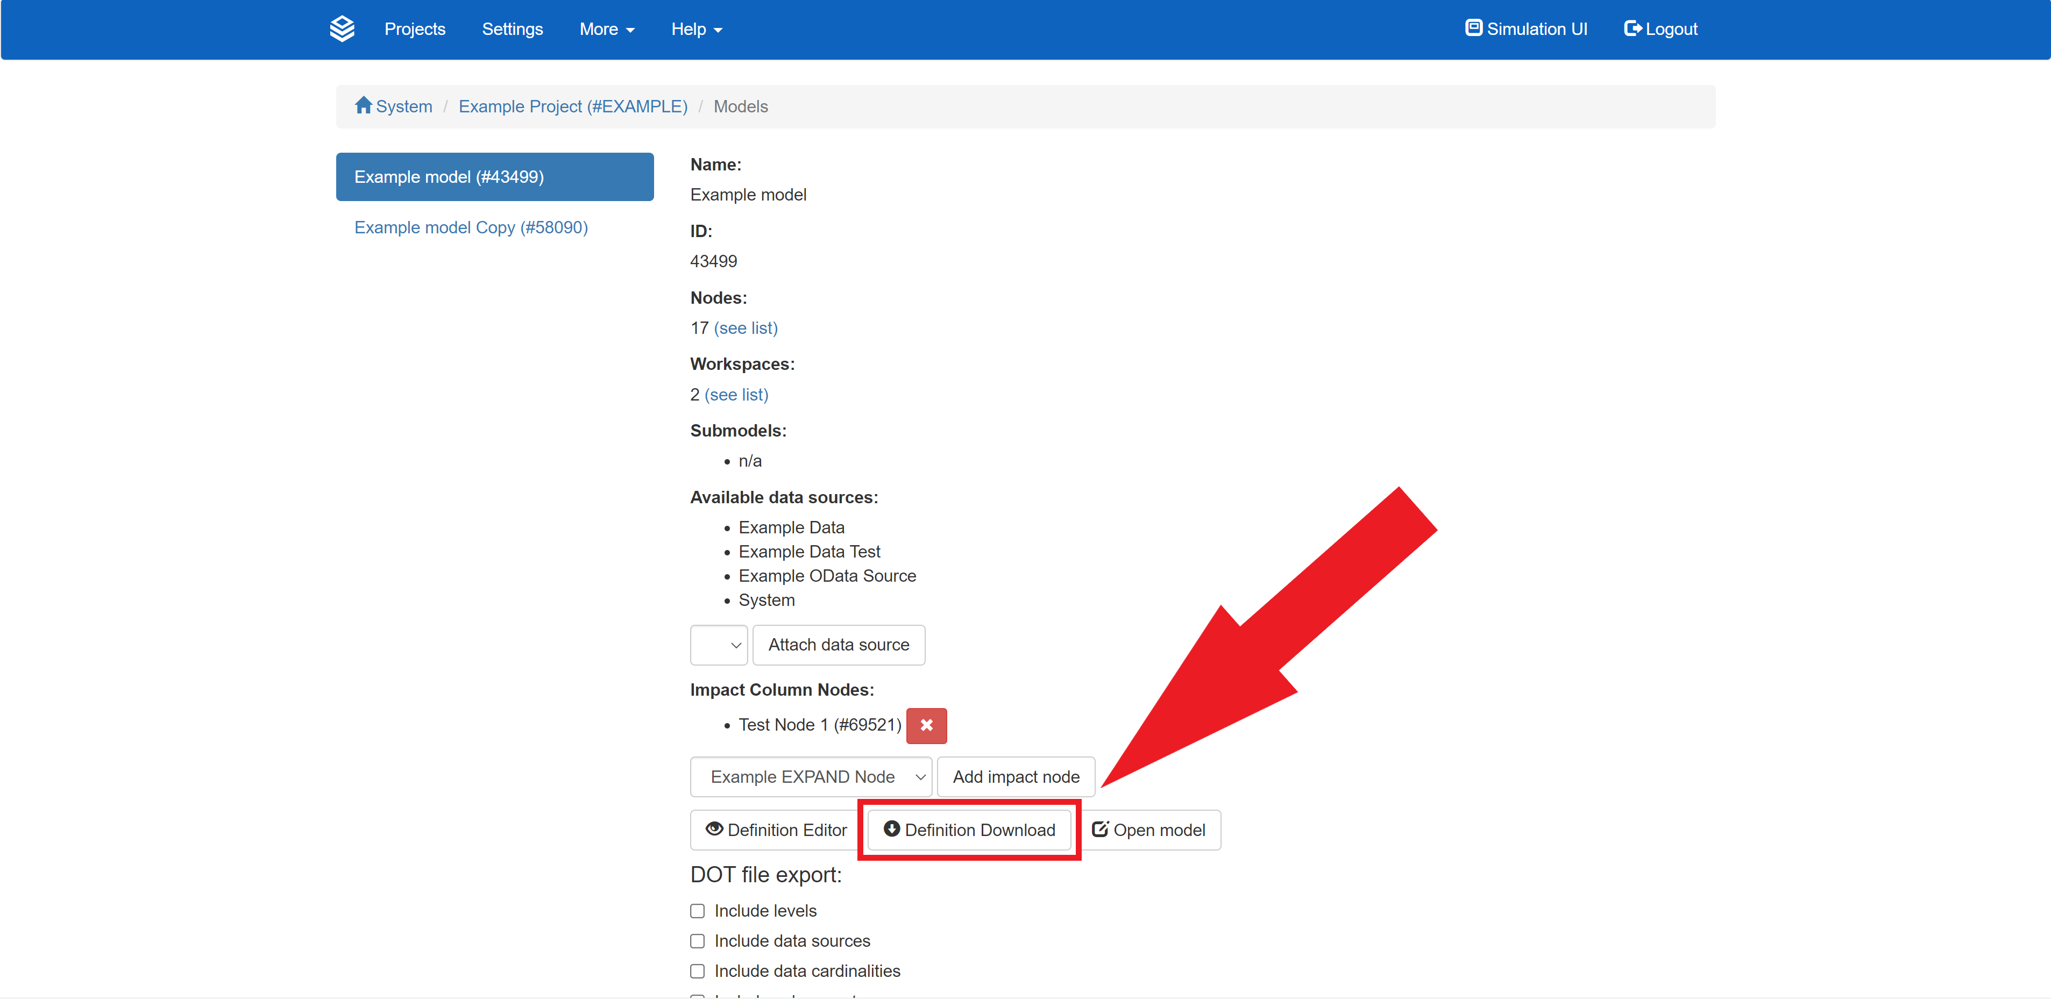Viewport: 2051px width, 1000px height.
Task: Click the download icon on Definition Download
Action: (x=892, y=829)
